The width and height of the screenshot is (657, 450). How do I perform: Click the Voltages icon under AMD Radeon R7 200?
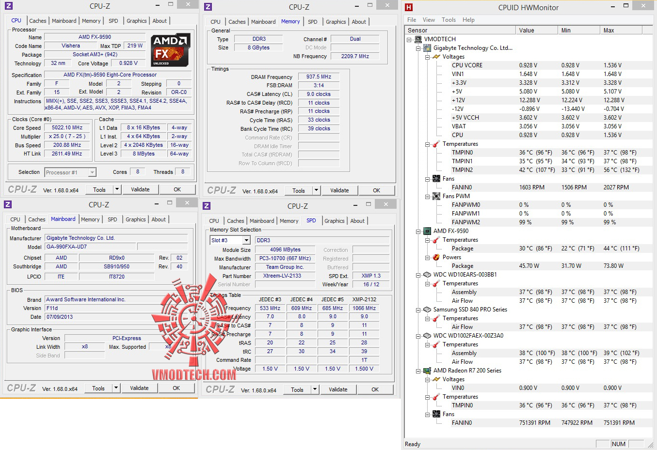[436, 379]
